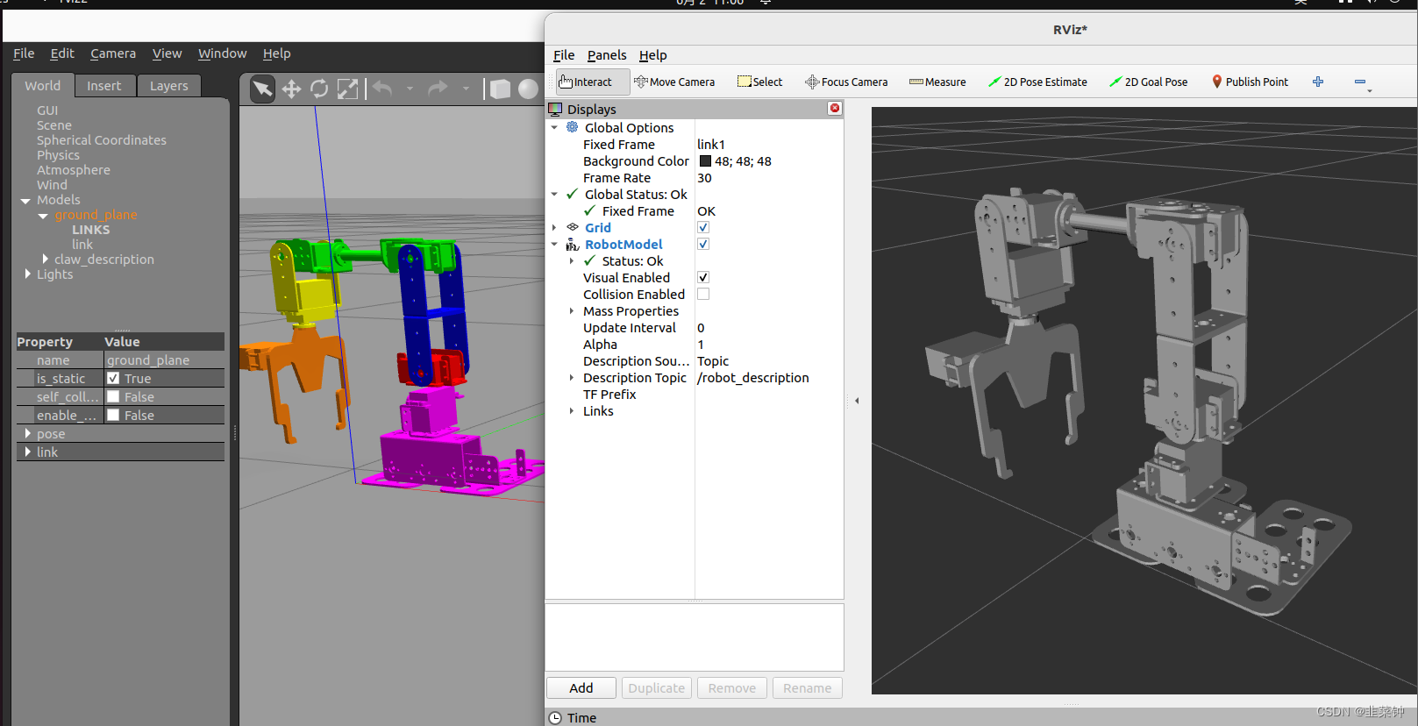Select the Interact tool in RViz
Image resolution: width=1418 pixels, height=726 pixels.
(x=593, y=82)
